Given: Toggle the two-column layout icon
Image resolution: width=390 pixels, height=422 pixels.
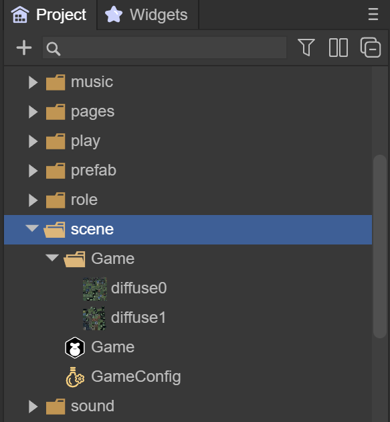Looking at the screenshot, I should click(338, 48).
